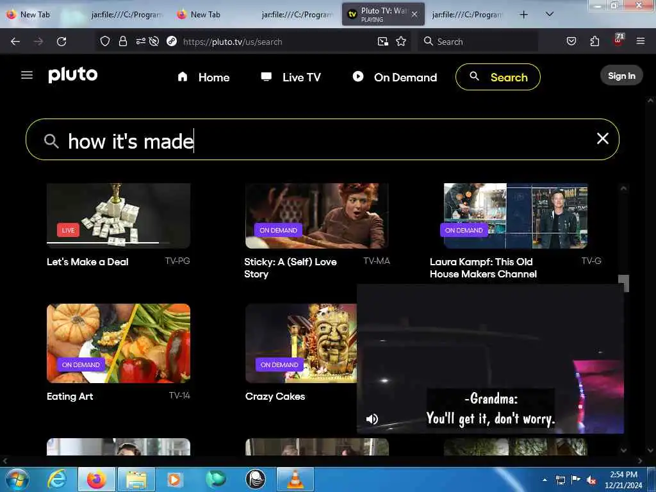Click the Firefox taskbar icon
Screen dimensions: 656x492
coord(96,479)
